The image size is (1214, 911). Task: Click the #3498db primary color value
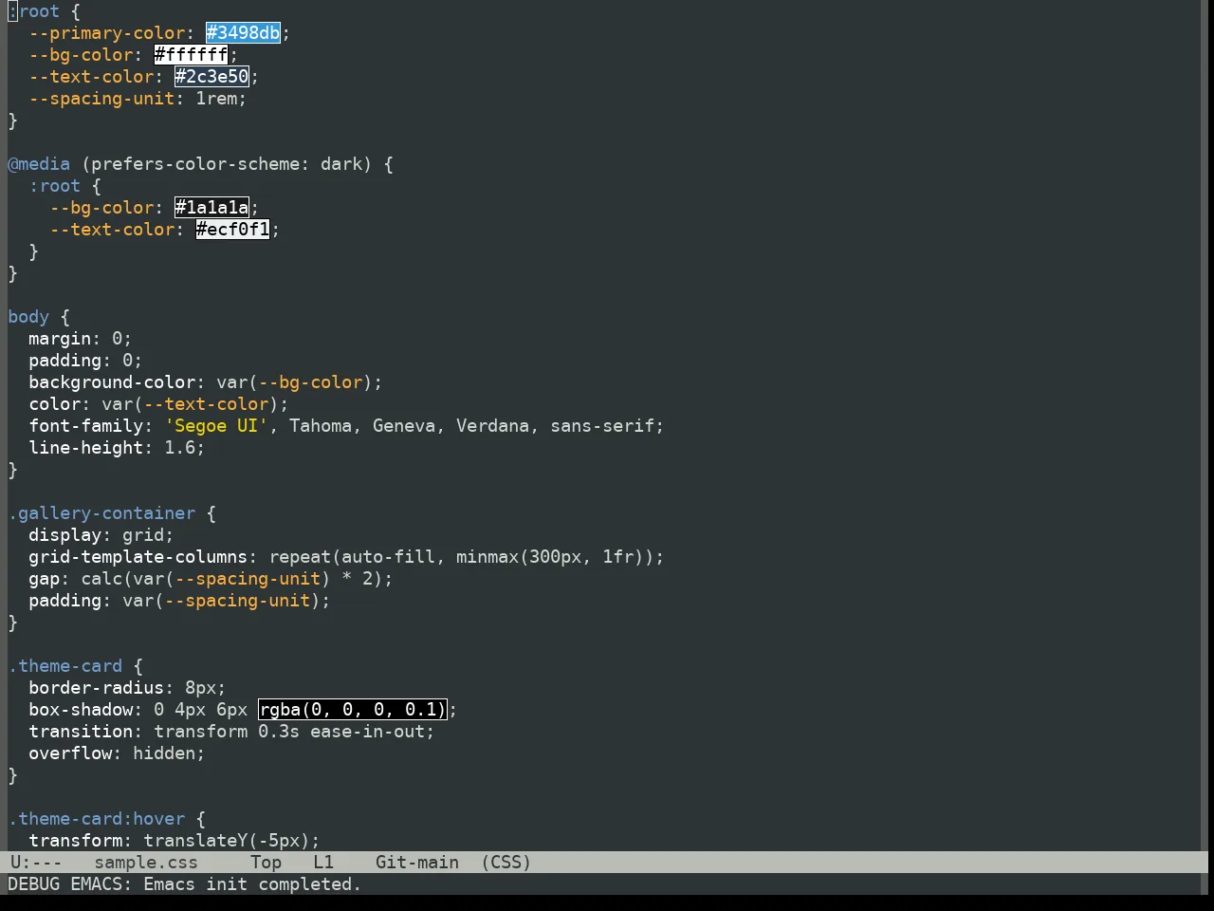point(244,33)
